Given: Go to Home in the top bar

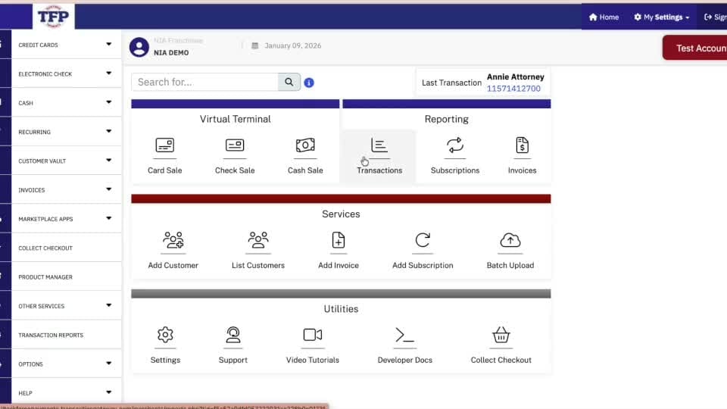Looking at the screenshot, I should (604, 17).
